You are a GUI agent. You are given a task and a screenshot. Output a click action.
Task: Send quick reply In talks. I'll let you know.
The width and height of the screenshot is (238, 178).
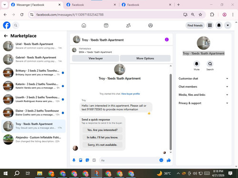[102, 137]
